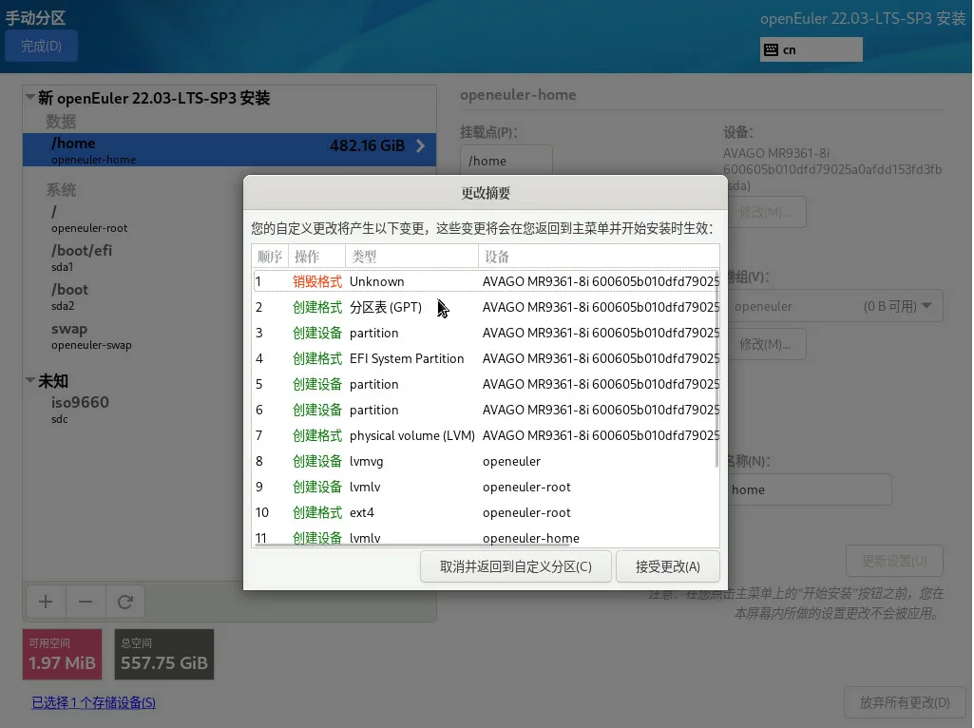
Task: Click the cn keyboard layout indicator
Action: pyautogui.click(x=811, y=49)
